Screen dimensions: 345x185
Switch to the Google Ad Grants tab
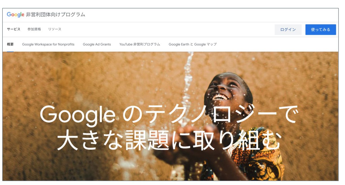pos(97,44)
